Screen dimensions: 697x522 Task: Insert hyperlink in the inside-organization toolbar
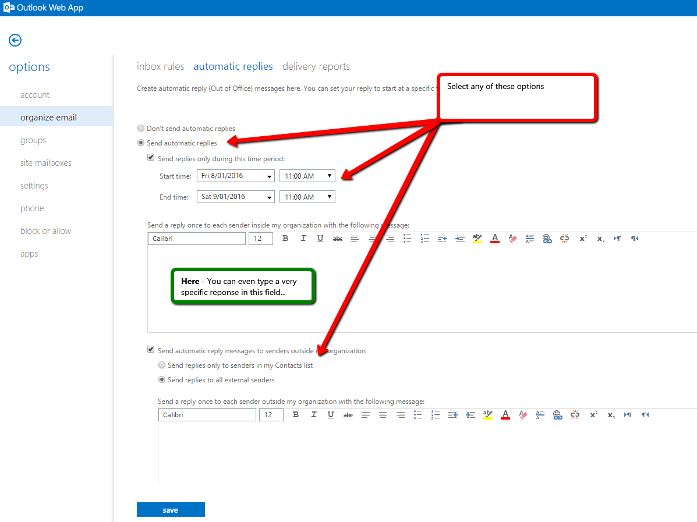point(547,239)
